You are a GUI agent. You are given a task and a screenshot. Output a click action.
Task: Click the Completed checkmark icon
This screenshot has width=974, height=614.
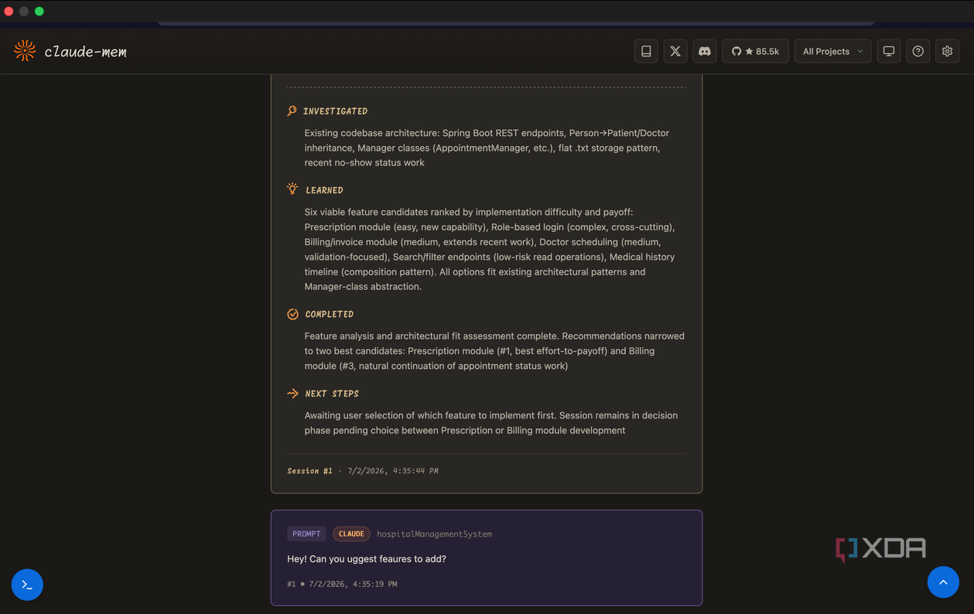click(292, 314)
